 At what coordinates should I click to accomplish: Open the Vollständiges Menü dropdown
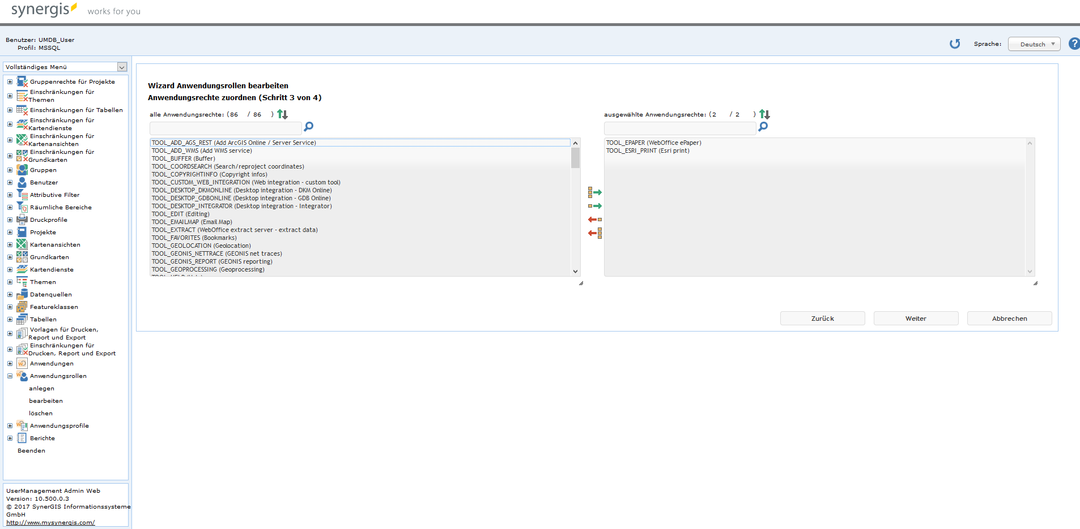(121, 67)
